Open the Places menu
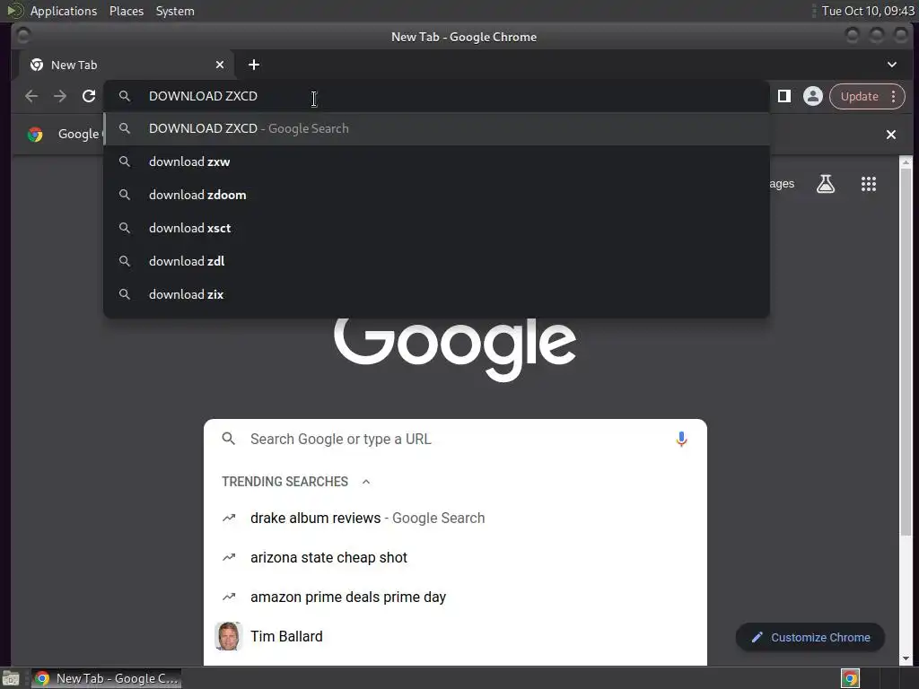 point(127,11)
